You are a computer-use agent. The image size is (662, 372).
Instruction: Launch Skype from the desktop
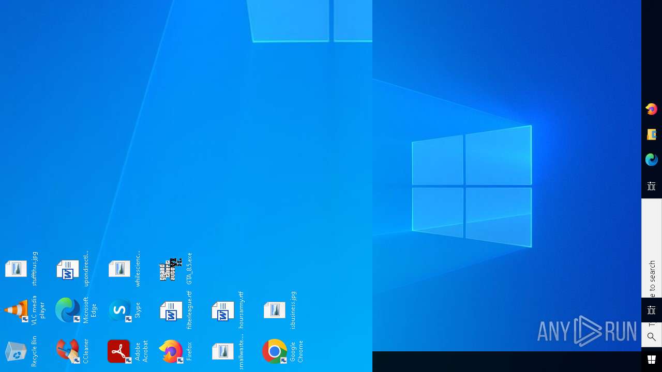pos(124,310)
